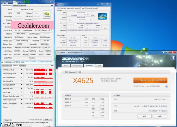Viewport: 177px width, 127px height.
Task: Click the Bus Interface question mark icon
Action: pos(52,30)
